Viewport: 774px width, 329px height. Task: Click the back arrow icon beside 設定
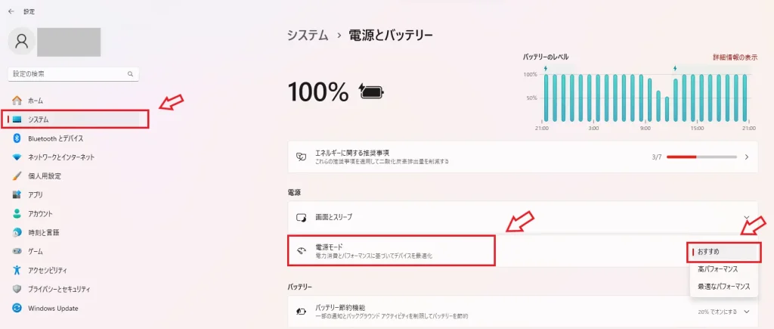pyautogui.click(x=11, y=11)
